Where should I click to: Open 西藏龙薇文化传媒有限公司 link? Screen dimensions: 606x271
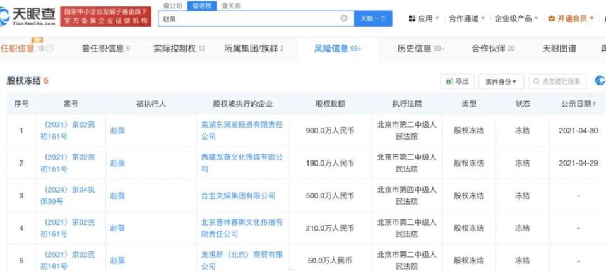[x=242, y=163]
